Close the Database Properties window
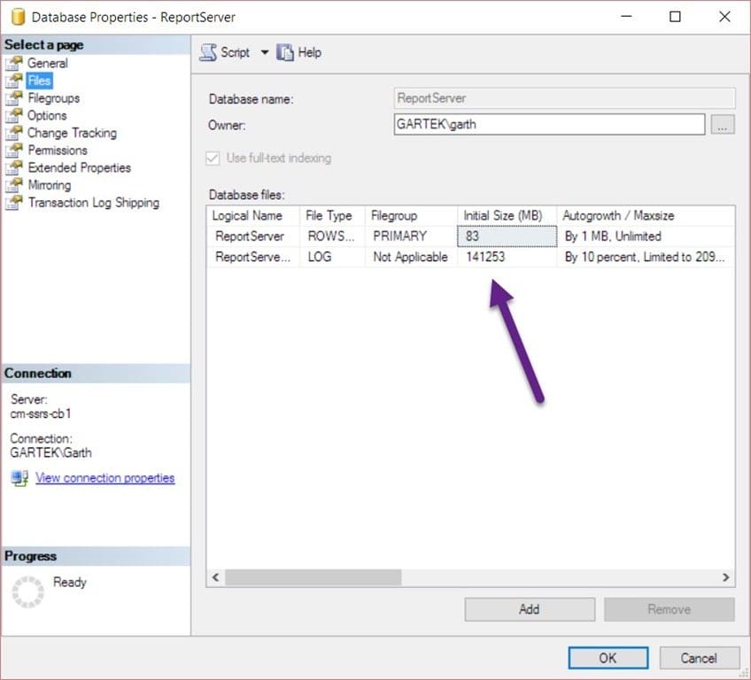This screenshot has width=751, height=680. click(x=724, y=17)
